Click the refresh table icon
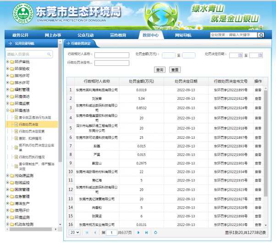 (155, 232)
